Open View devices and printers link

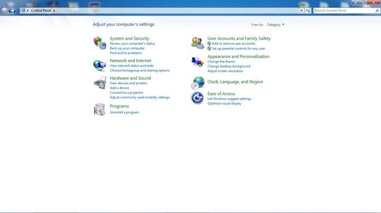(129, 83)
